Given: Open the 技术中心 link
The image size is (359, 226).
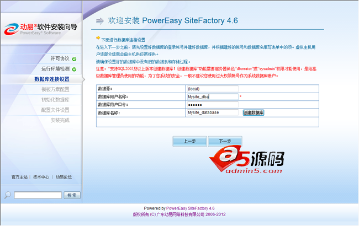Looking at the screenshot, I should click(41, 177).
